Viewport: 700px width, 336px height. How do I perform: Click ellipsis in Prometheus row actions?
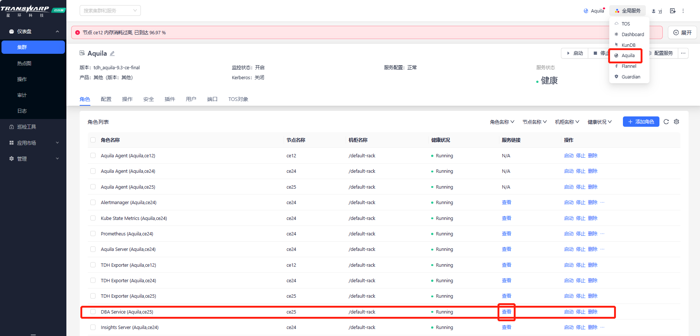tap(602, 234)
